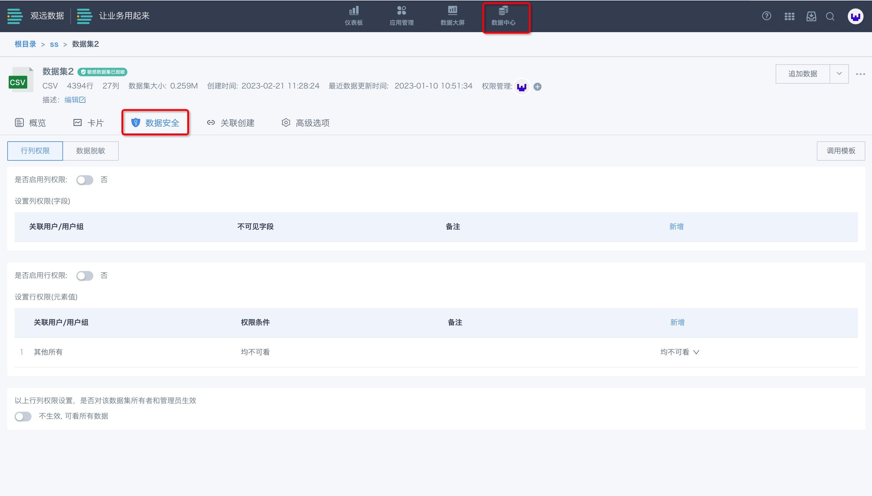The height and width of the screenshot is (496, 872).
Task: Open the apps grid icon
Action: [x=789, y=16]
